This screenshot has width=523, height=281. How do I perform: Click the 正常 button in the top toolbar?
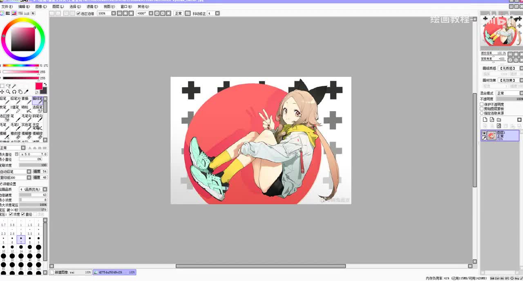pyautogui.click(x=179, y=13)
